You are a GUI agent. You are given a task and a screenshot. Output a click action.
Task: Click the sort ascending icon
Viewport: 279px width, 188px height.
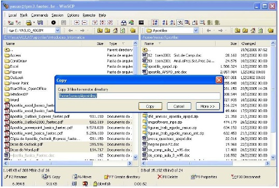tap(165, 23)
